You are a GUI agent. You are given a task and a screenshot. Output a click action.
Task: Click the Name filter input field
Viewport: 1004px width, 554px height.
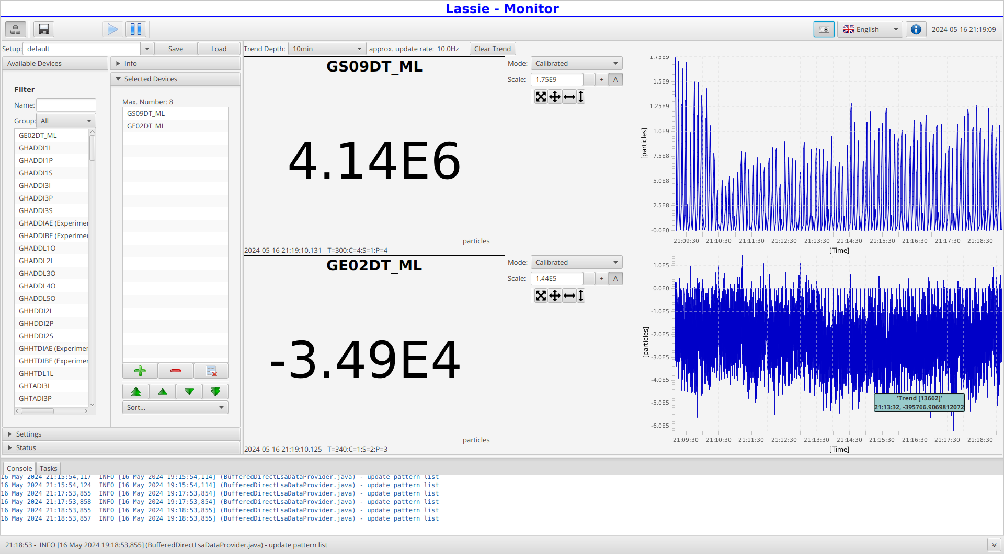coord(66,105)
